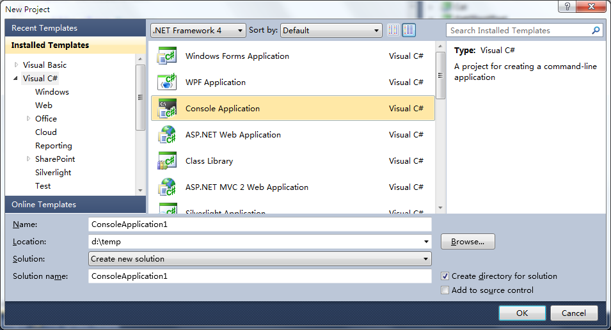
Task: Open the dialog help question-mark button
Action: point(567,6)
